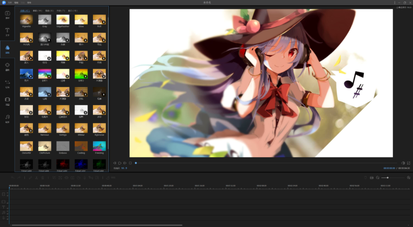Switch to the filter tab showing (7)
Image resolution: width=413 pixels, height=227 pixels.
coord(60,11)
